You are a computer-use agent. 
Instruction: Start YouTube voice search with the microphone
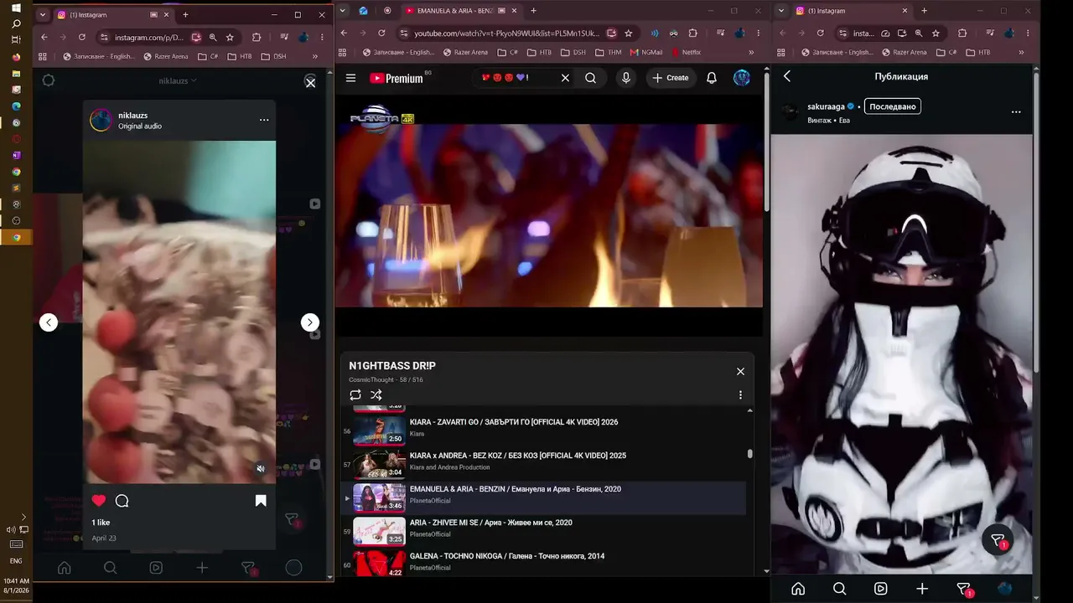pyautogui.click(x=625, y=78)
